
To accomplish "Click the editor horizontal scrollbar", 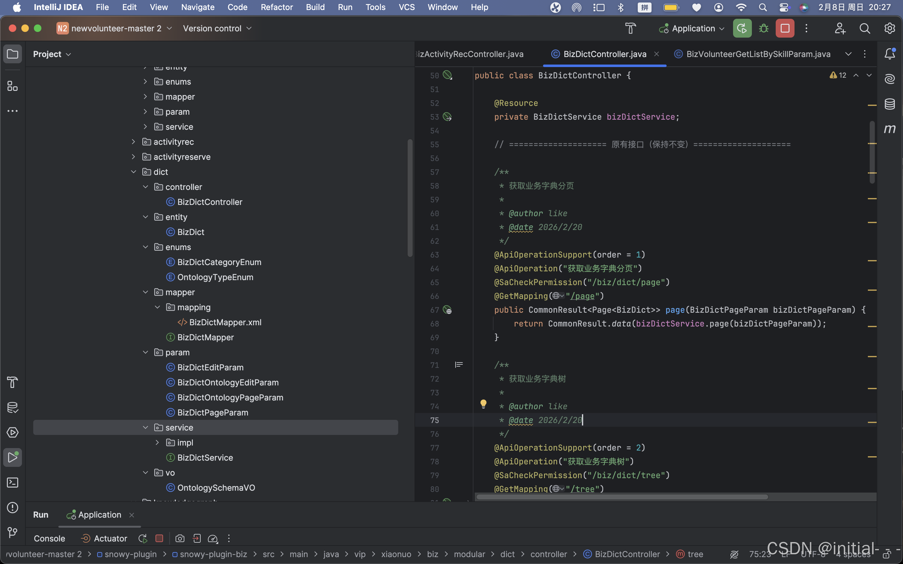I will (622, 497).
